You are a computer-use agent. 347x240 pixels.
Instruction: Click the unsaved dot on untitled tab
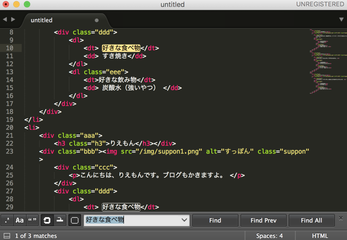point(97,20)
